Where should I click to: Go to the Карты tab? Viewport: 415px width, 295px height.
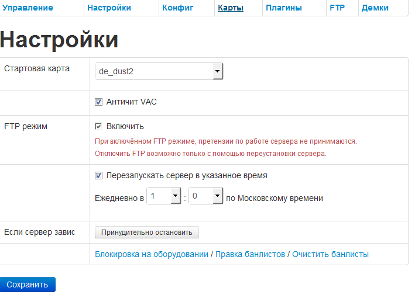pos(231,8)
